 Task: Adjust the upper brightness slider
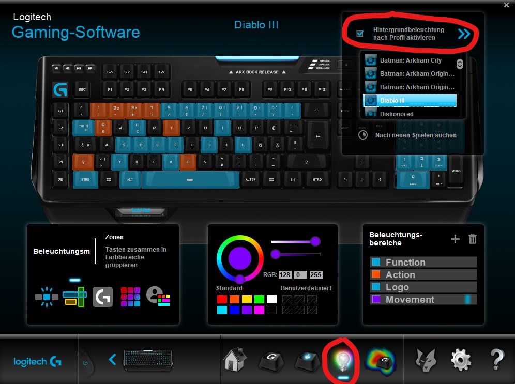(x=296, y=242)
